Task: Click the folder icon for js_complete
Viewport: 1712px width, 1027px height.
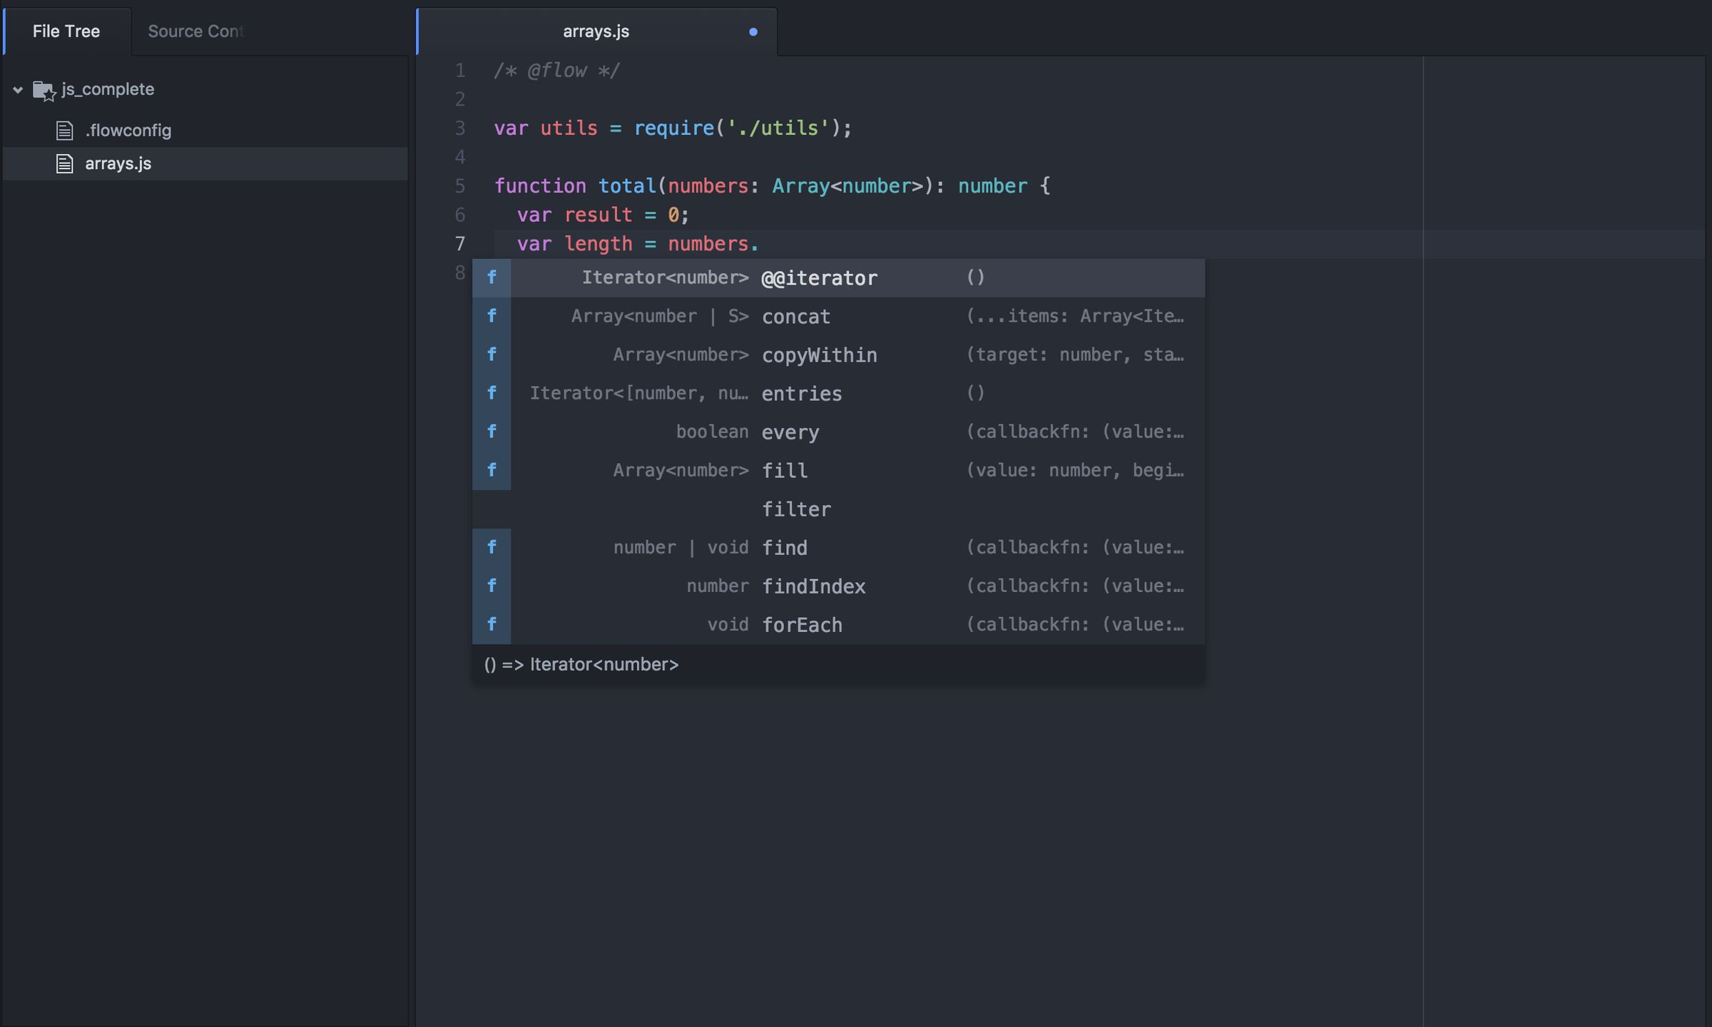Action: [45, 88]
